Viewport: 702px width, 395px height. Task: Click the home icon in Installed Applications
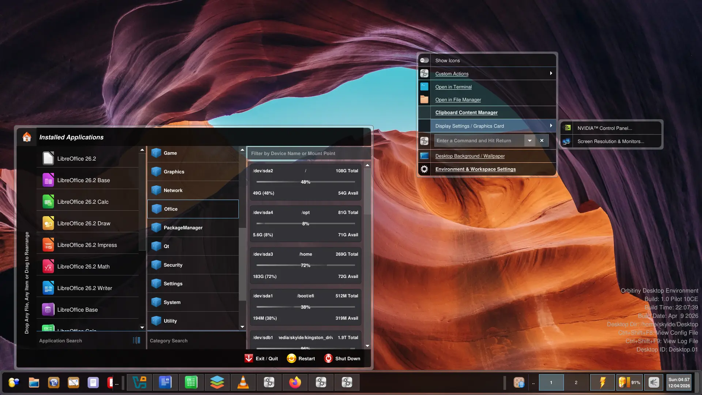tap(27, 137)
